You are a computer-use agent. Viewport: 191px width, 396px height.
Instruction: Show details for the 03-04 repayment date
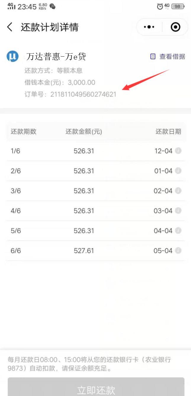(178, 210)
